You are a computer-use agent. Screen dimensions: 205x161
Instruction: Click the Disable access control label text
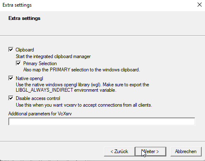38,98
